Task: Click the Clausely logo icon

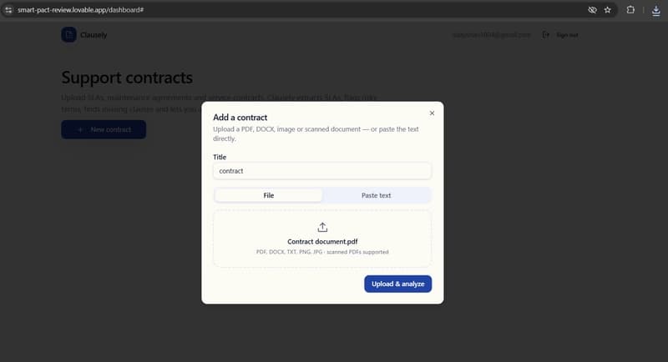Action: (68, 35)
